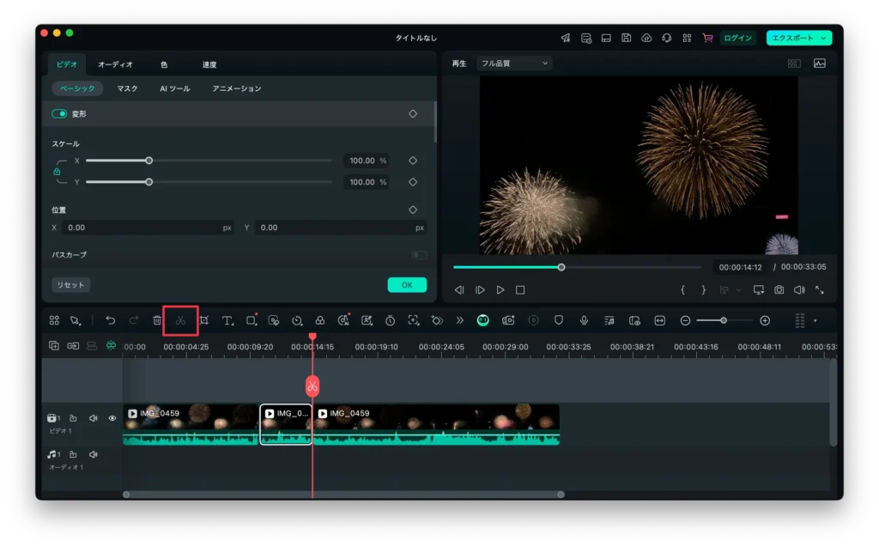Click the microphone voiceover record icon
The image size is (879, 547).
[x=584, y=320]
